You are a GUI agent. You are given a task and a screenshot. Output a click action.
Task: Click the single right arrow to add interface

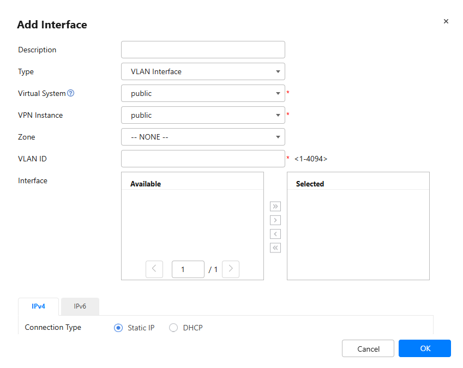tap(275, 220)
